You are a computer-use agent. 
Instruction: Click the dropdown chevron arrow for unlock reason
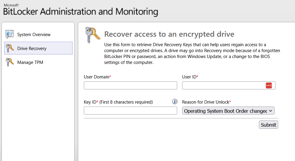270,111
